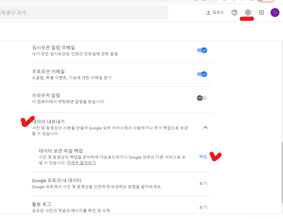Open the settings gear icon
This screenshot has height=219, width=283.
point(248,13)
